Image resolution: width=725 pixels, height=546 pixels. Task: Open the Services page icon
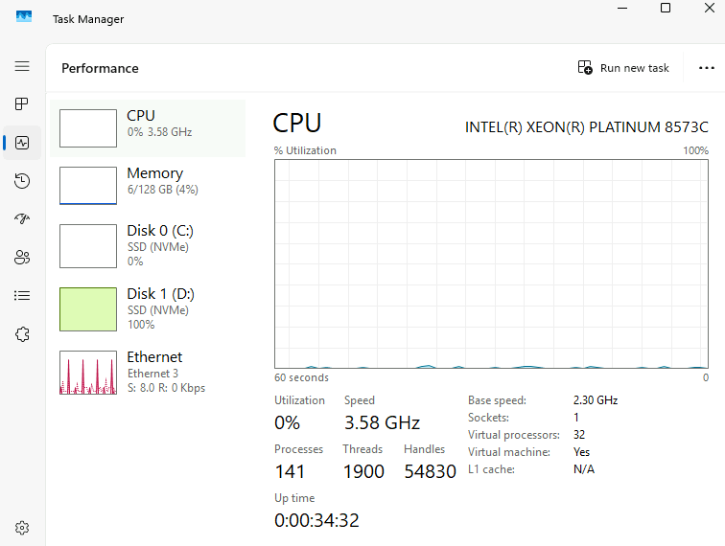coord(22,333)
